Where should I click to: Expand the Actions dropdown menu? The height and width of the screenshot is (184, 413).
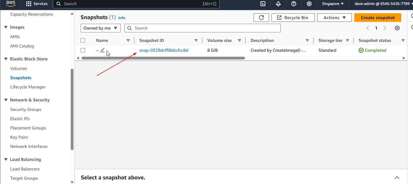tap(334, 18)
